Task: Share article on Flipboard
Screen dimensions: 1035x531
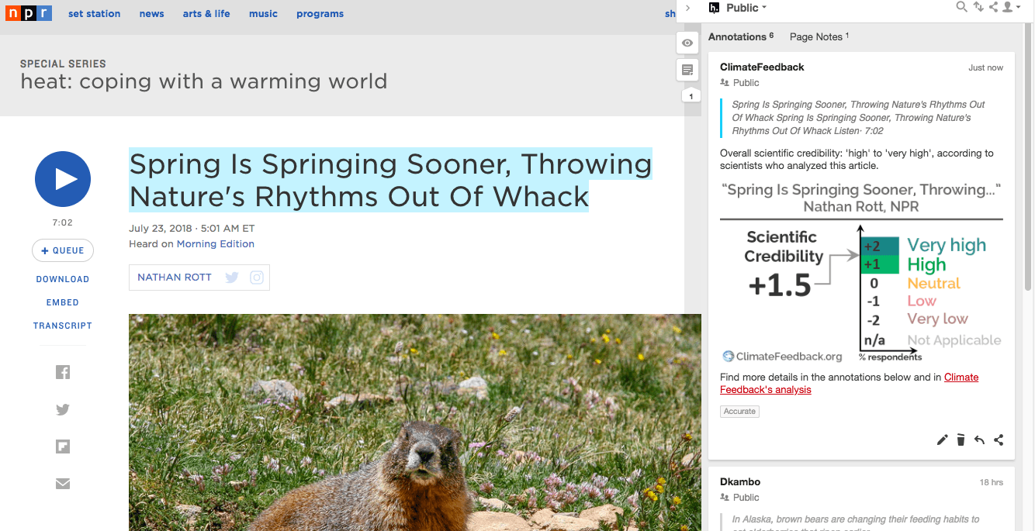Action: coord(63,447)
